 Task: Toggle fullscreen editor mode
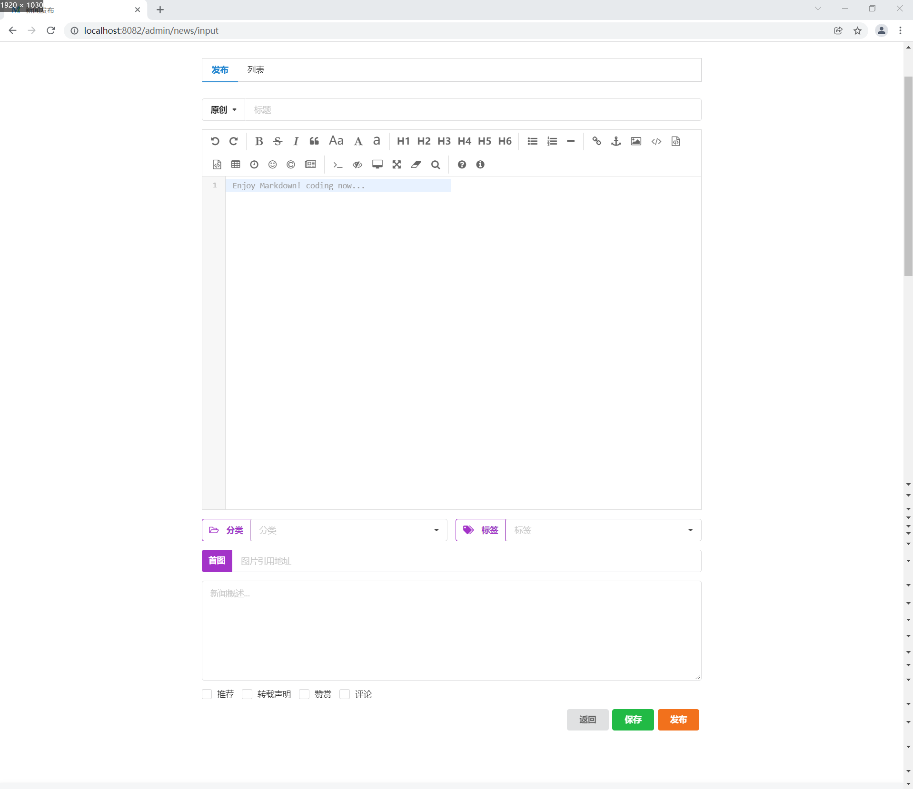click(397, 165)
